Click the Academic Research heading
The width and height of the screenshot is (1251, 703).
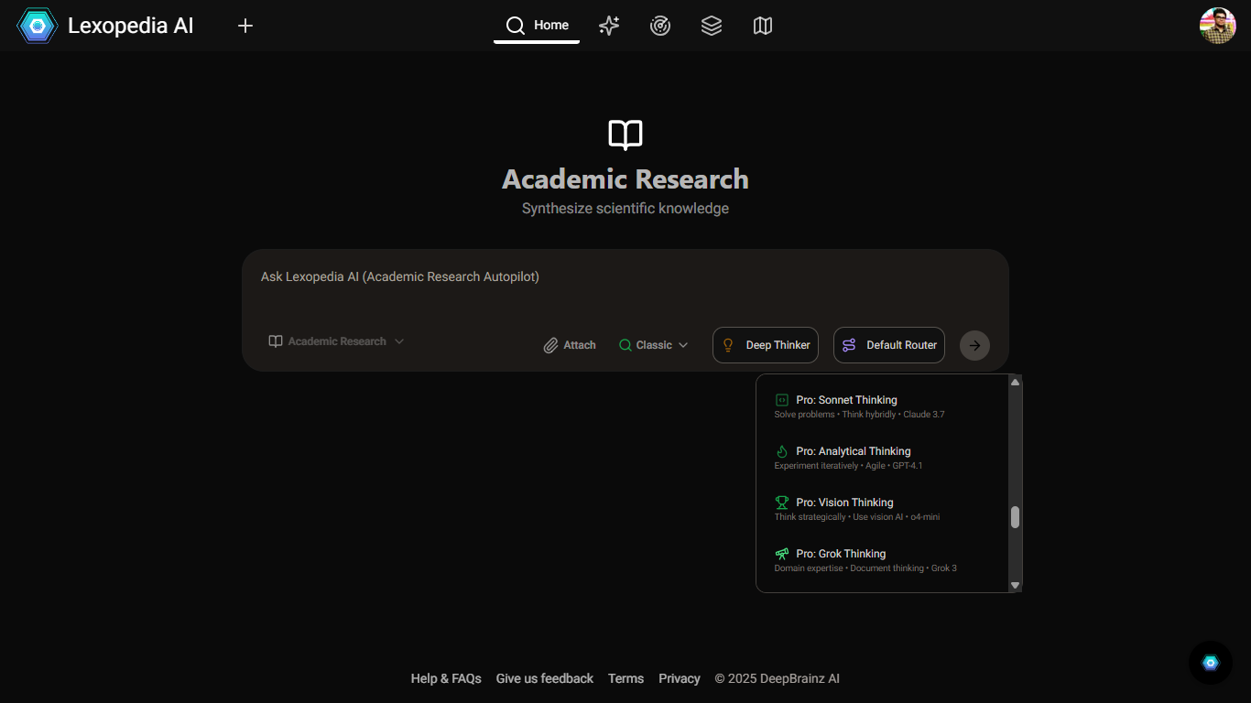pyautogui.click(x=625, y=179)
